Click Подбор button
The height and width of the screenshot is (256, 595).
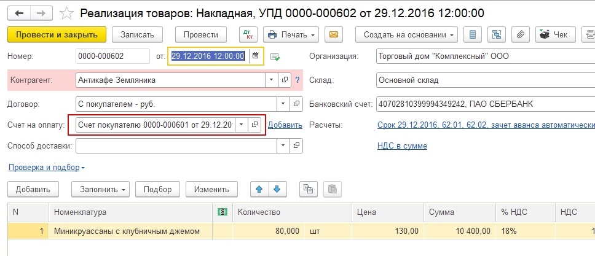point(157,189)
